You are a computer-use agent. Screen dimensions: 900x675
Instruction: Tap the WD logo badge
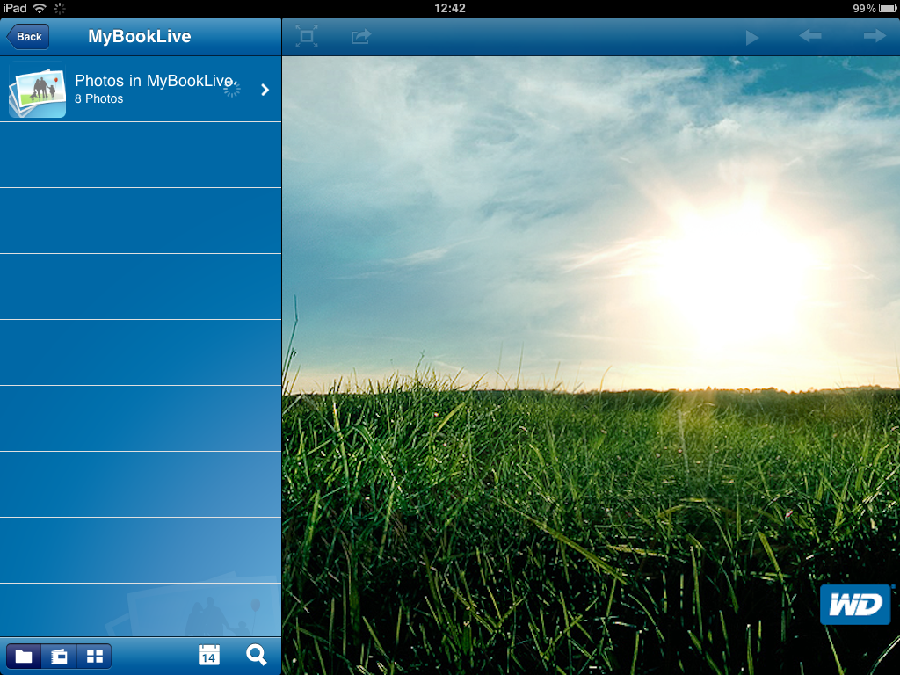(x=856, y=605)
